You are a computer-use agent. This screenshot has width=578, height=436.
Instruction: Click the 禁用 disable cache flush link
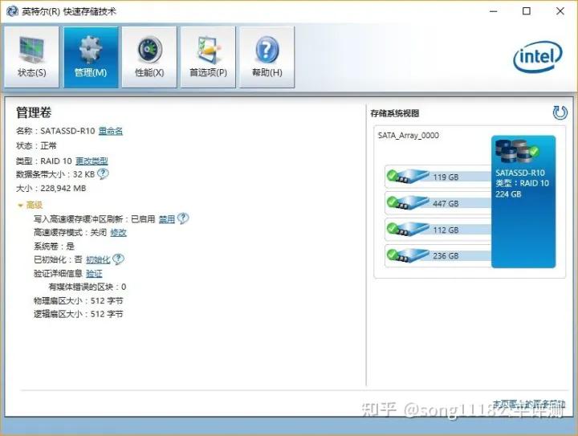point(167,219)
